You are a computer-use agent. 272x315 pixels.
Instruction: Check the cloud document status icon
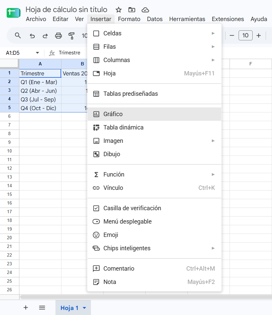point(145,10)
